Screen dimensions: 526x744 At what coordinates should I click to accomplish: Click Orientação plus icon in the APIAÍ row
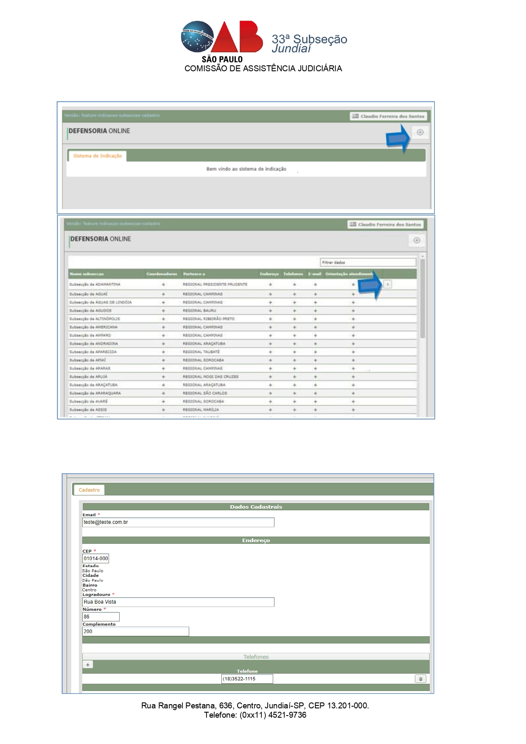[x=353, y=360]
